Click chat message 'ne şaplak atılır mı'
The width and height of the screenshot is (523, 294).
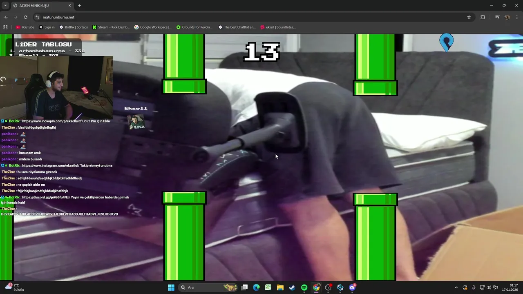coord(31,185)
